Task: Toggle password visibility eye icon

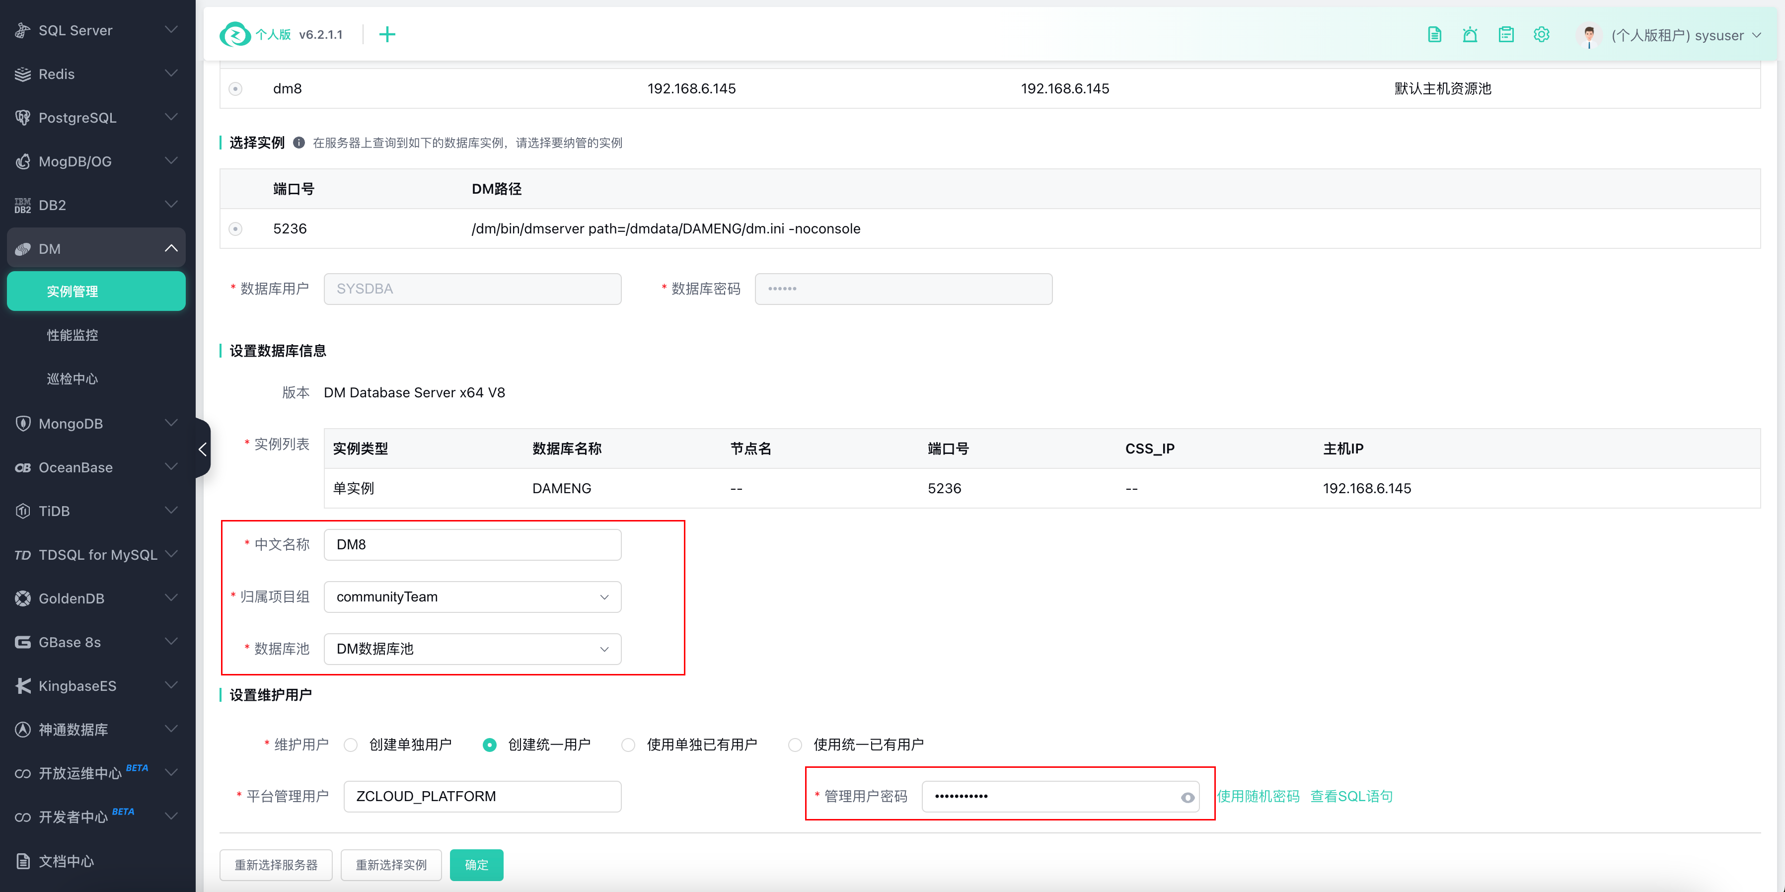Action: 1187,797
